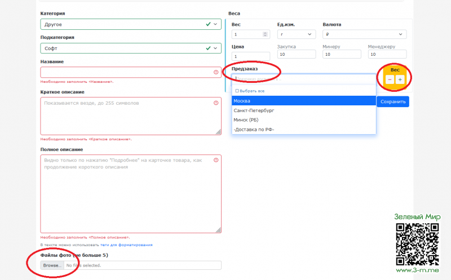Select Минск (РБ) option
Screen dimensions: 451x280
303,120
